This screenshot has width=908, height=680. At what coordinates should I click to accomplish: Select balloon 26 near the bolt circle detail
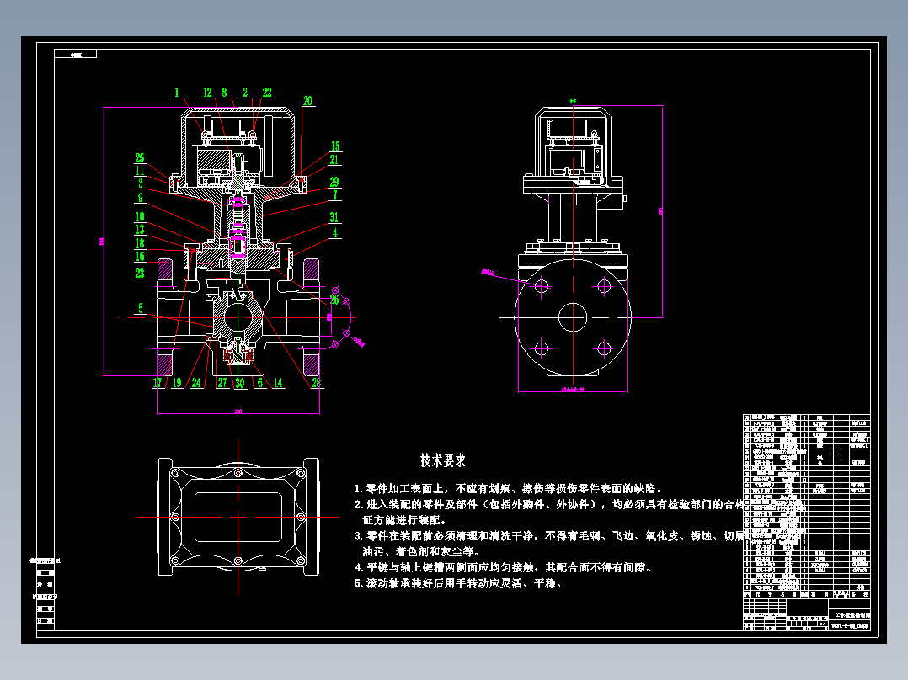(x=335, y=298)
